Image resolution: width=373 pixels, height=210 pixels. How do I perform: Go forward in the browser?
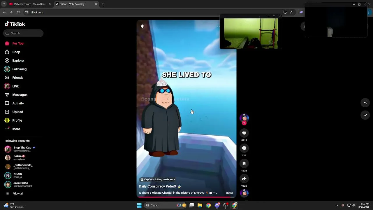[x=11, y=12]
